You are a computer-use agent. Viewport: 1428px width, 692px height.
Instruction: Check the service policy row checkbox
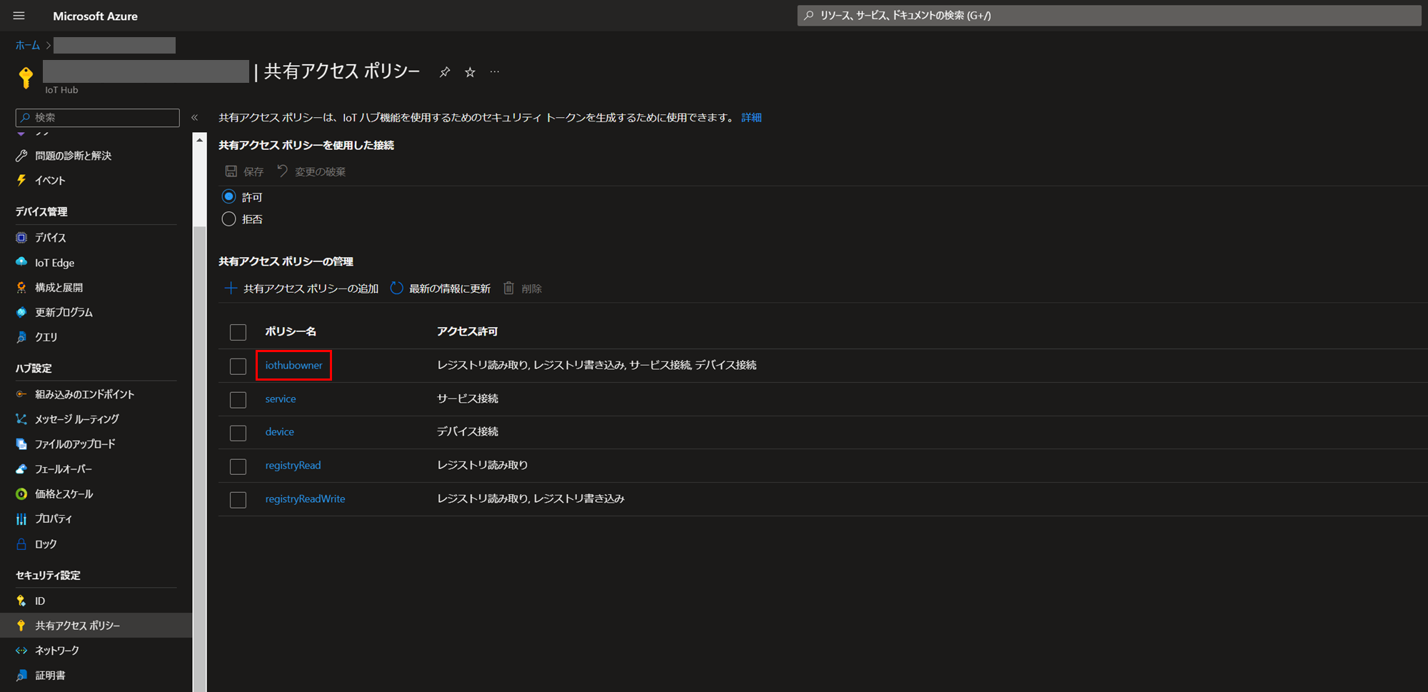238,400
